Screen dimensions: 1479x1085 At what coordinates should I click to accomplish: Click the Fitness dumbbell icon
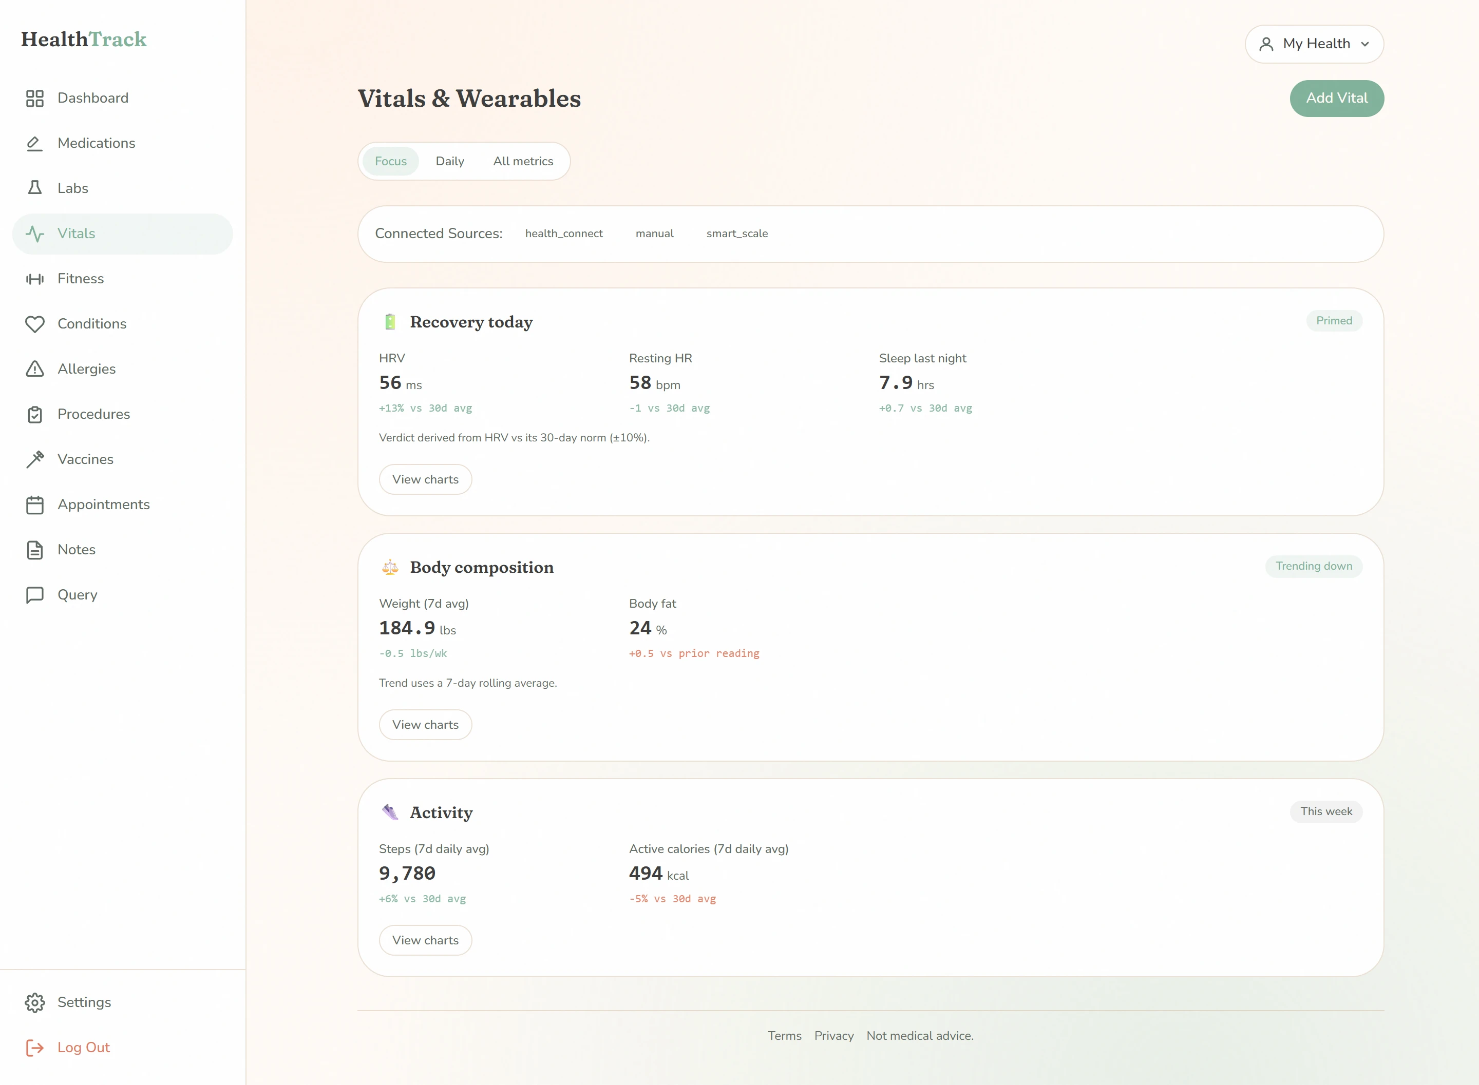[x=35, y=279]
